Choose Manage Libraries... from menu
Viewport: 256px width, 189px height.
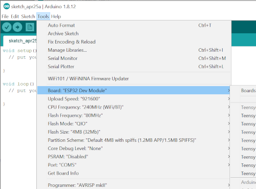[134, 50]
